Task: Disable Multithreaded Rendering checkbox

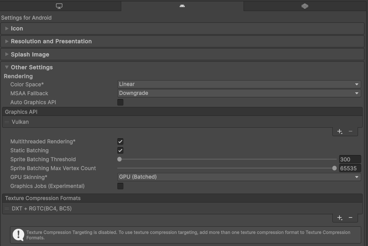Action: coord(120,142)
